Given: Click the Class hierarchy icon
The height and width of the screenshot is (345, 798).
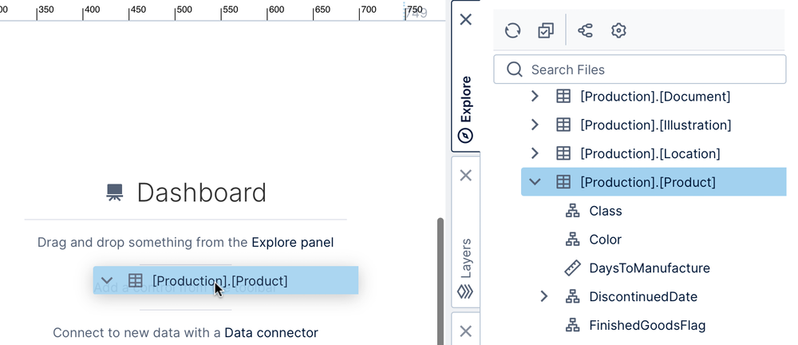Looking at the screenshot, I should 572,211.
